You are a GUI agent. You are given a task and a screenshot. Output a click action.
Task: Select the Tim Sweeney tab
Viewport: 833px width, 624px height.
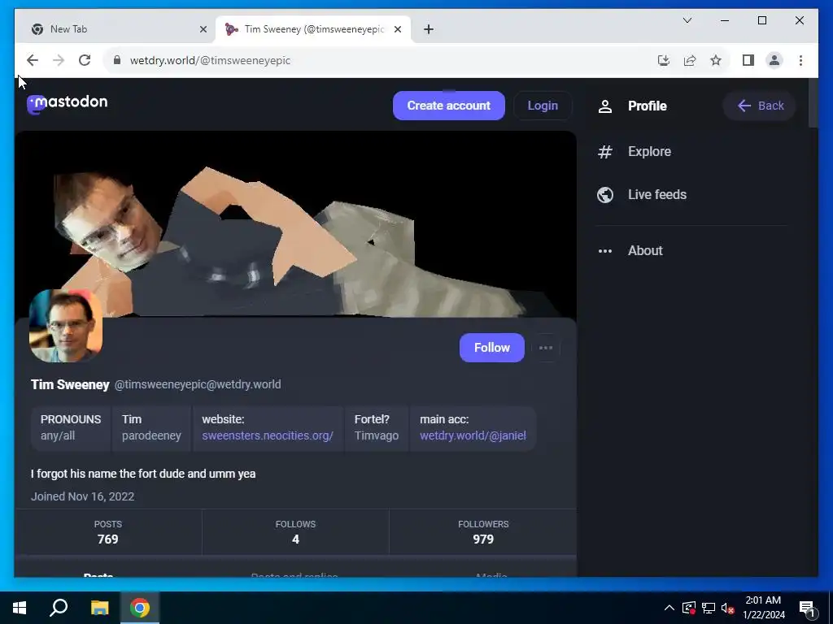[x=313, y=29]
